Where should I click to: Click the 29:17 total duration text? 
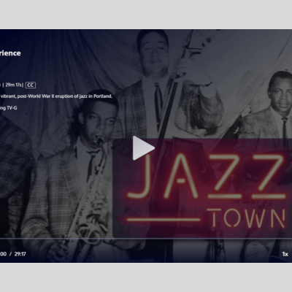tap(20, 254)
